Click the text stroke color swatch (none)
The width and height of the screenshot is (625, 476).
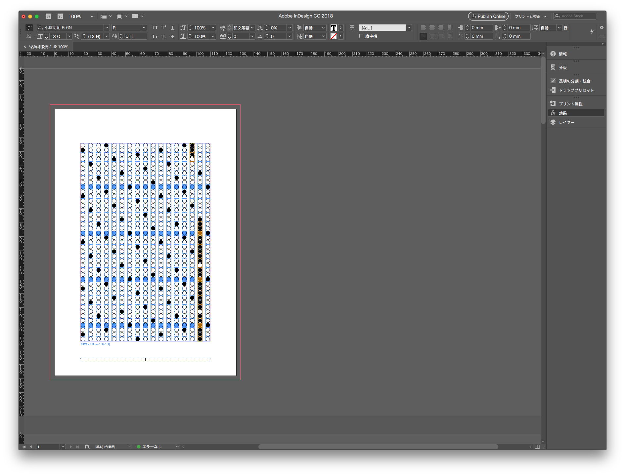(334, 36)
